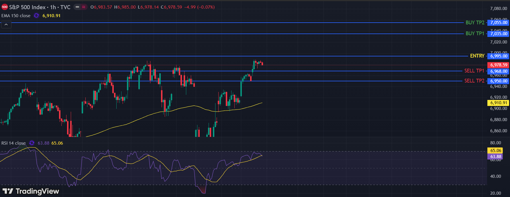The height and width of the screenshot is (197, 510).
Task: Click the pink wavy-lines icon near the symbol
Action: click(x=84, y=7)
